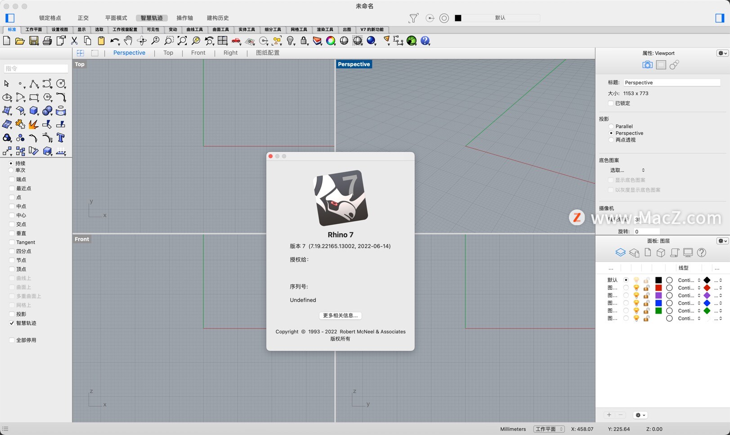Open the 选取... wallpaper dropdown

[x=627, y=170]
